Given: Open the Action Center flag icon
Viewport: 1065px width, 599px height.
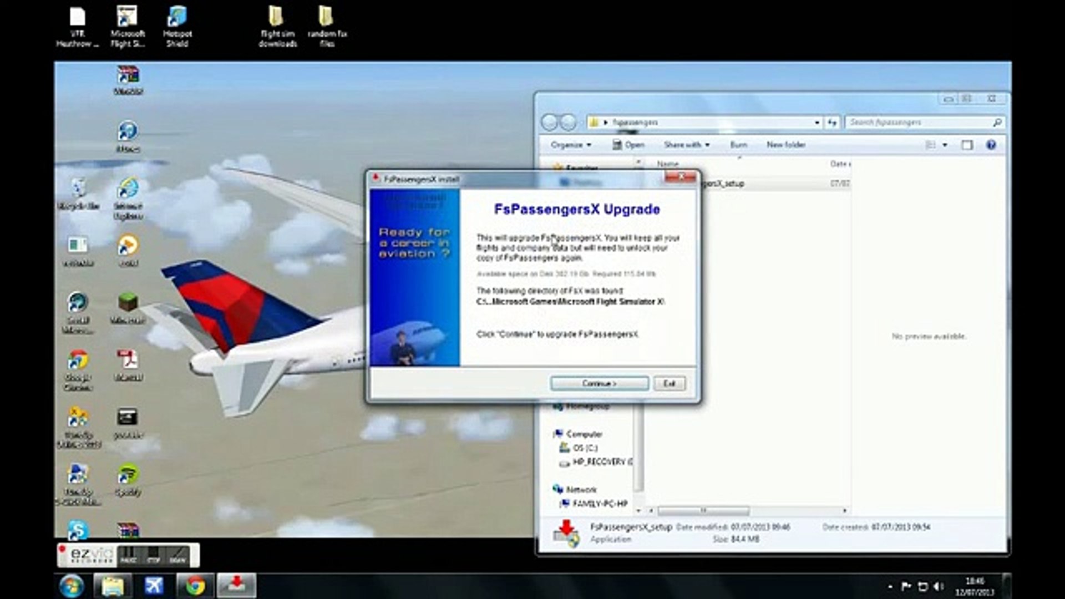Looking at the screenshot, I should tap(906, 586).
